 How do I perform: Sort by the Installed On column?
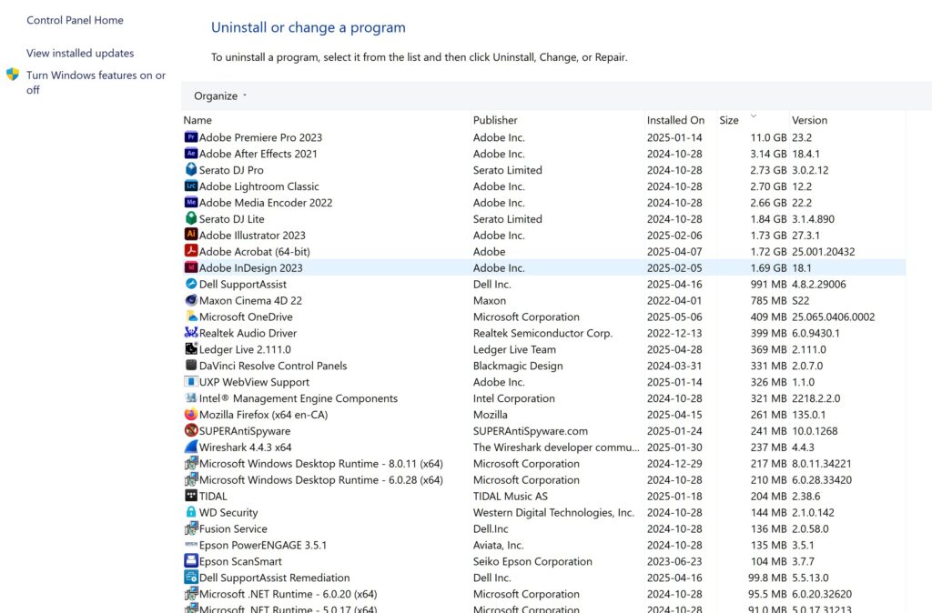[676, 120]
